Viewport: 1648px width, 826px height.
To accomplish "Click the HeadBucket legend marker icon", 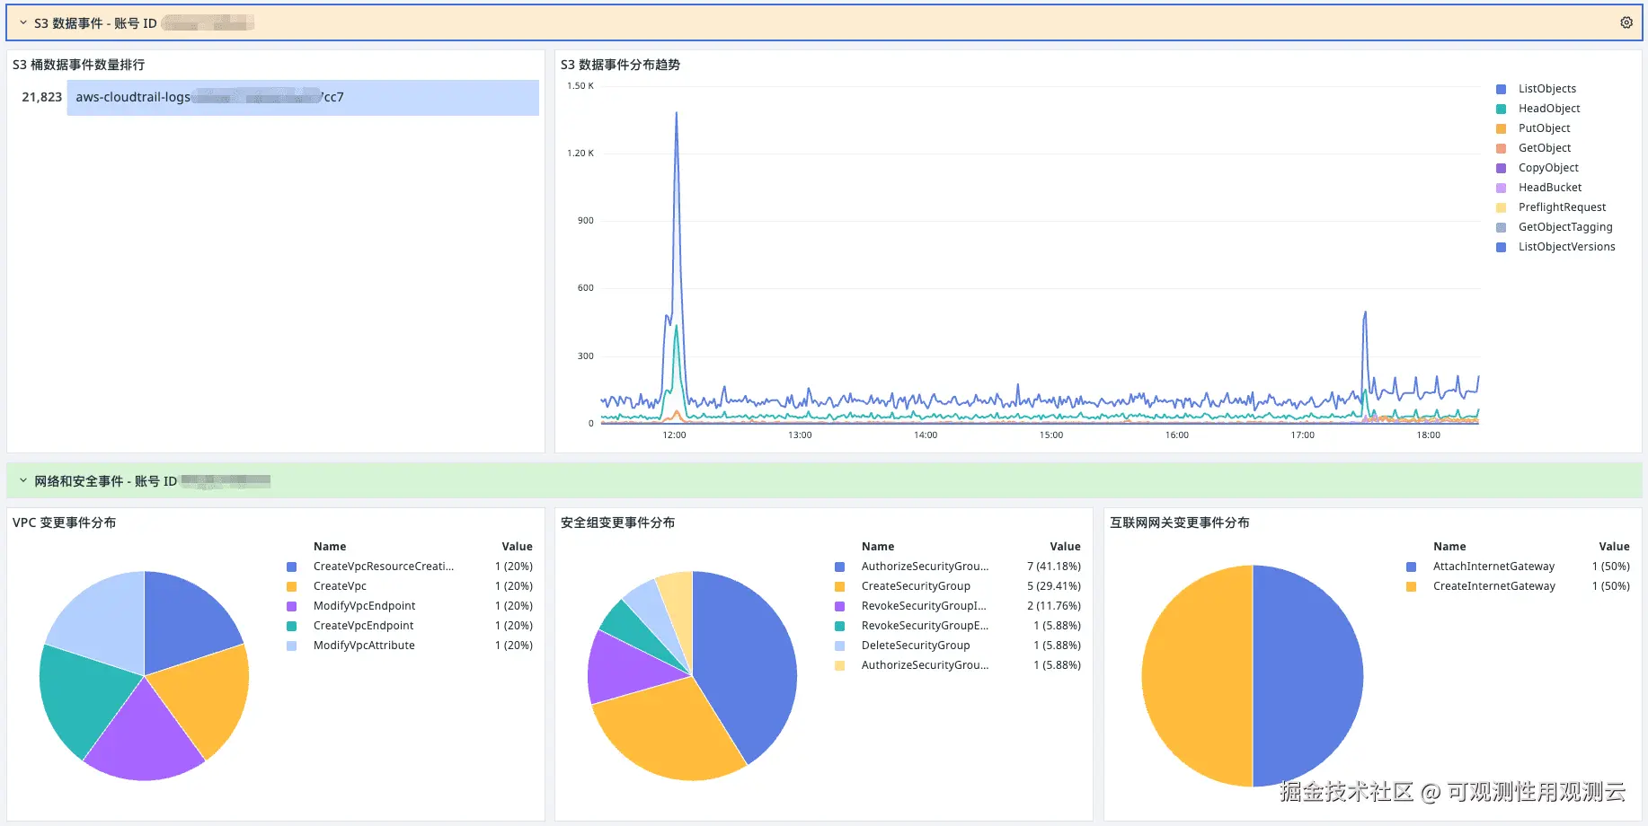I will click(x=1501, y=188).
